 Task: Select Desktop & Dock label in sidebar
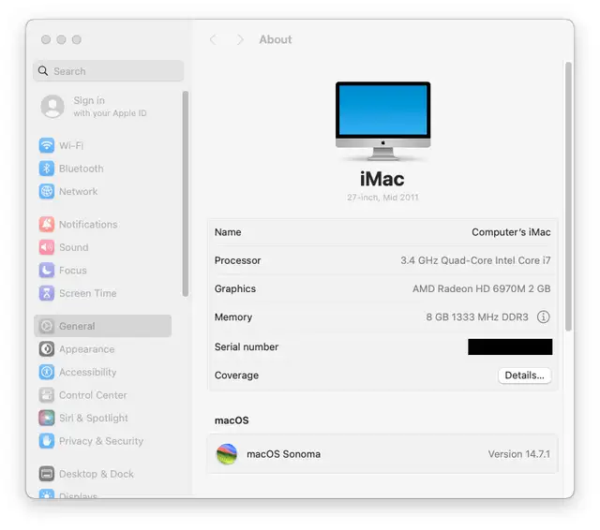point(97,474)
